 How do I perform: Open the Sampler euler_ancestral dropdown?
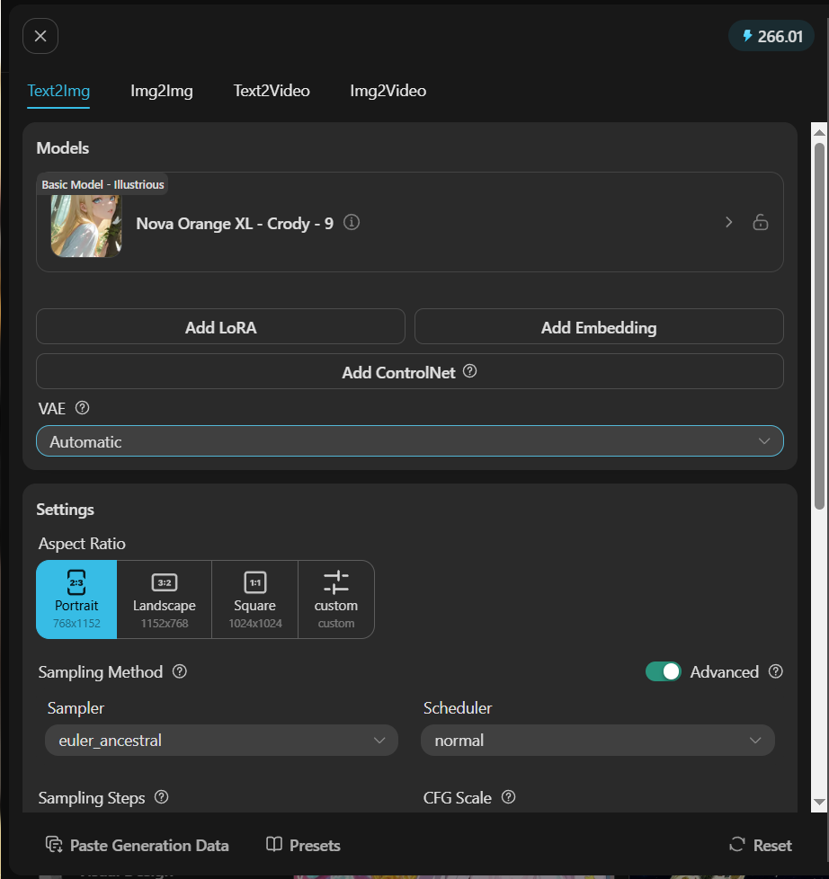(221, 741)
